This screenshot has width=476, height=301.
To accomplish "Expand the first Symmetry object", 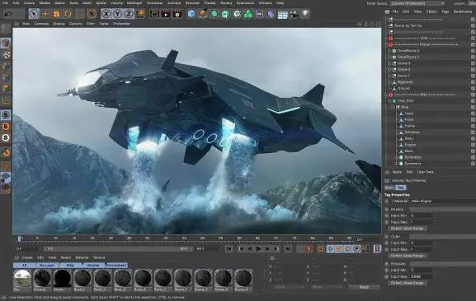I will (397, 157).
